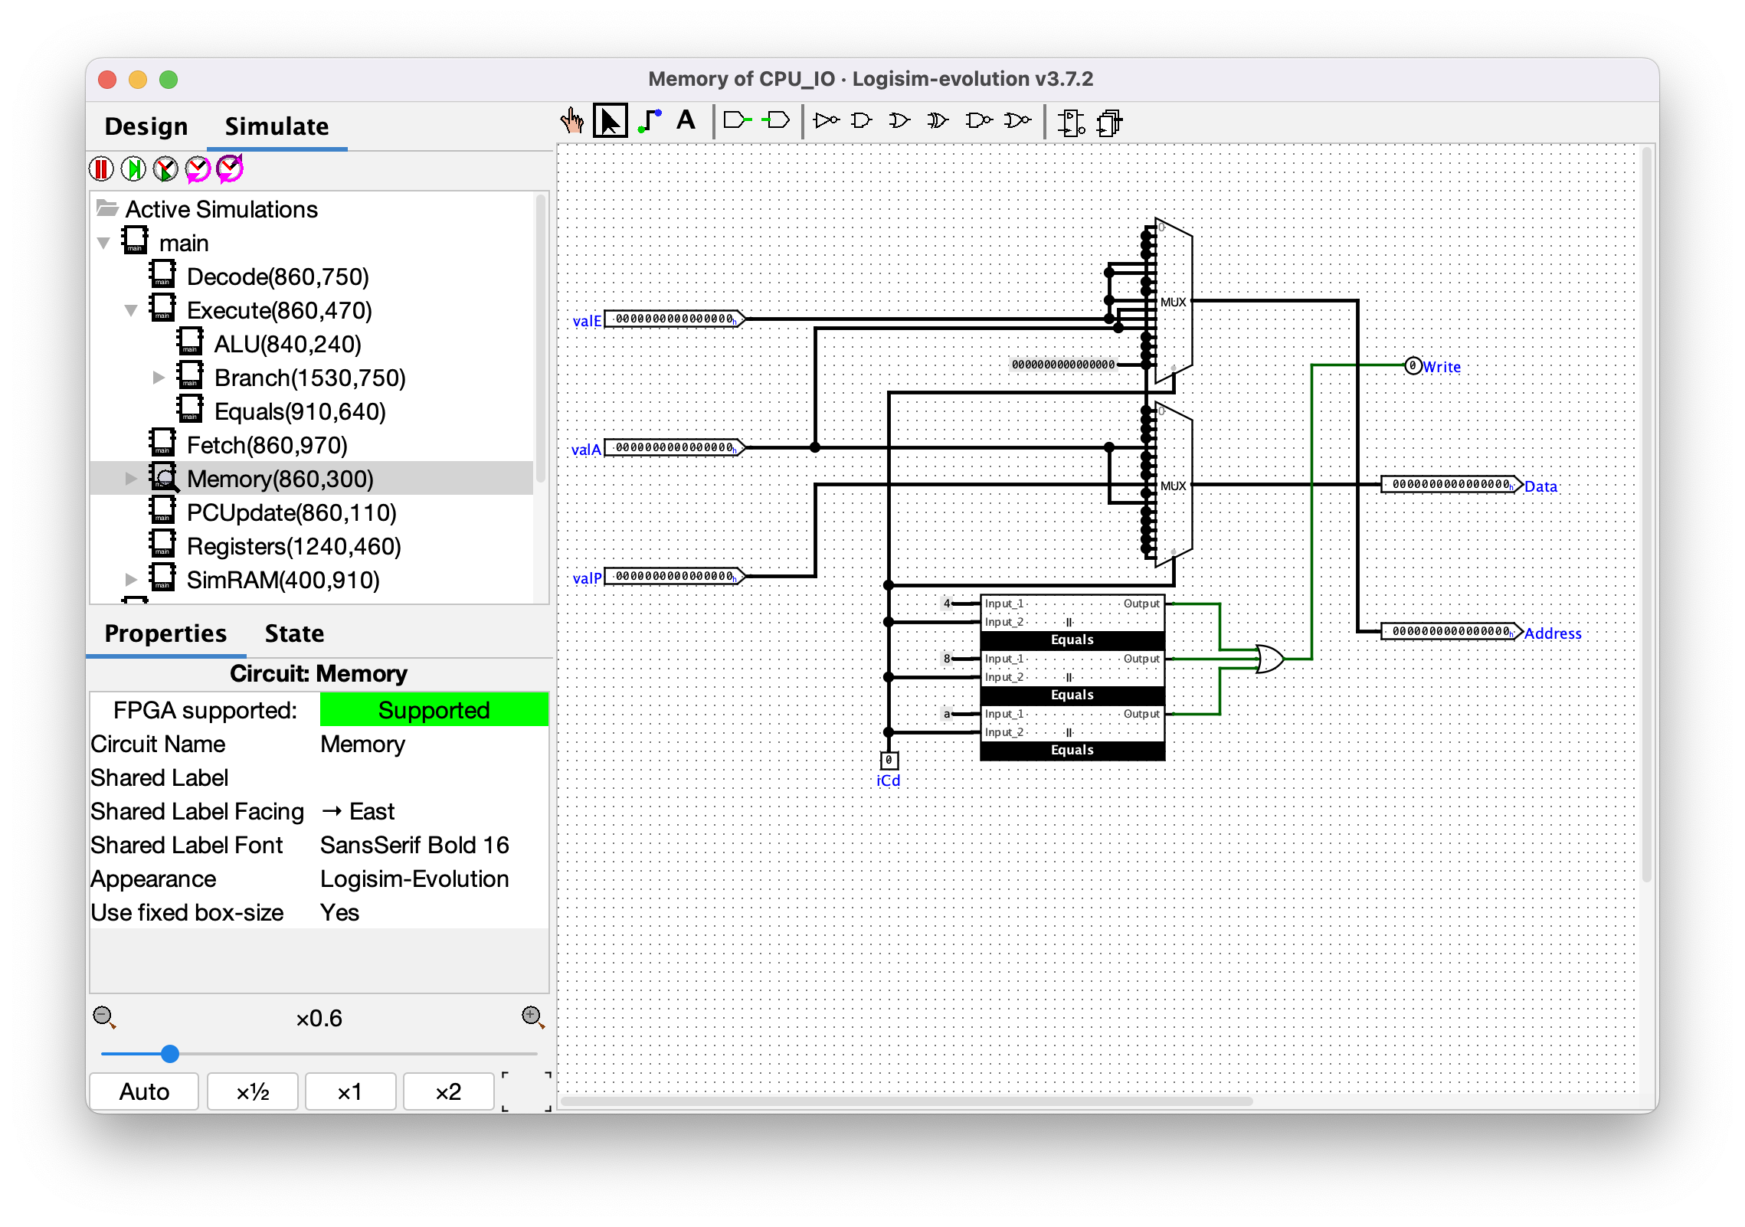Open the State tab

(294, 633)
